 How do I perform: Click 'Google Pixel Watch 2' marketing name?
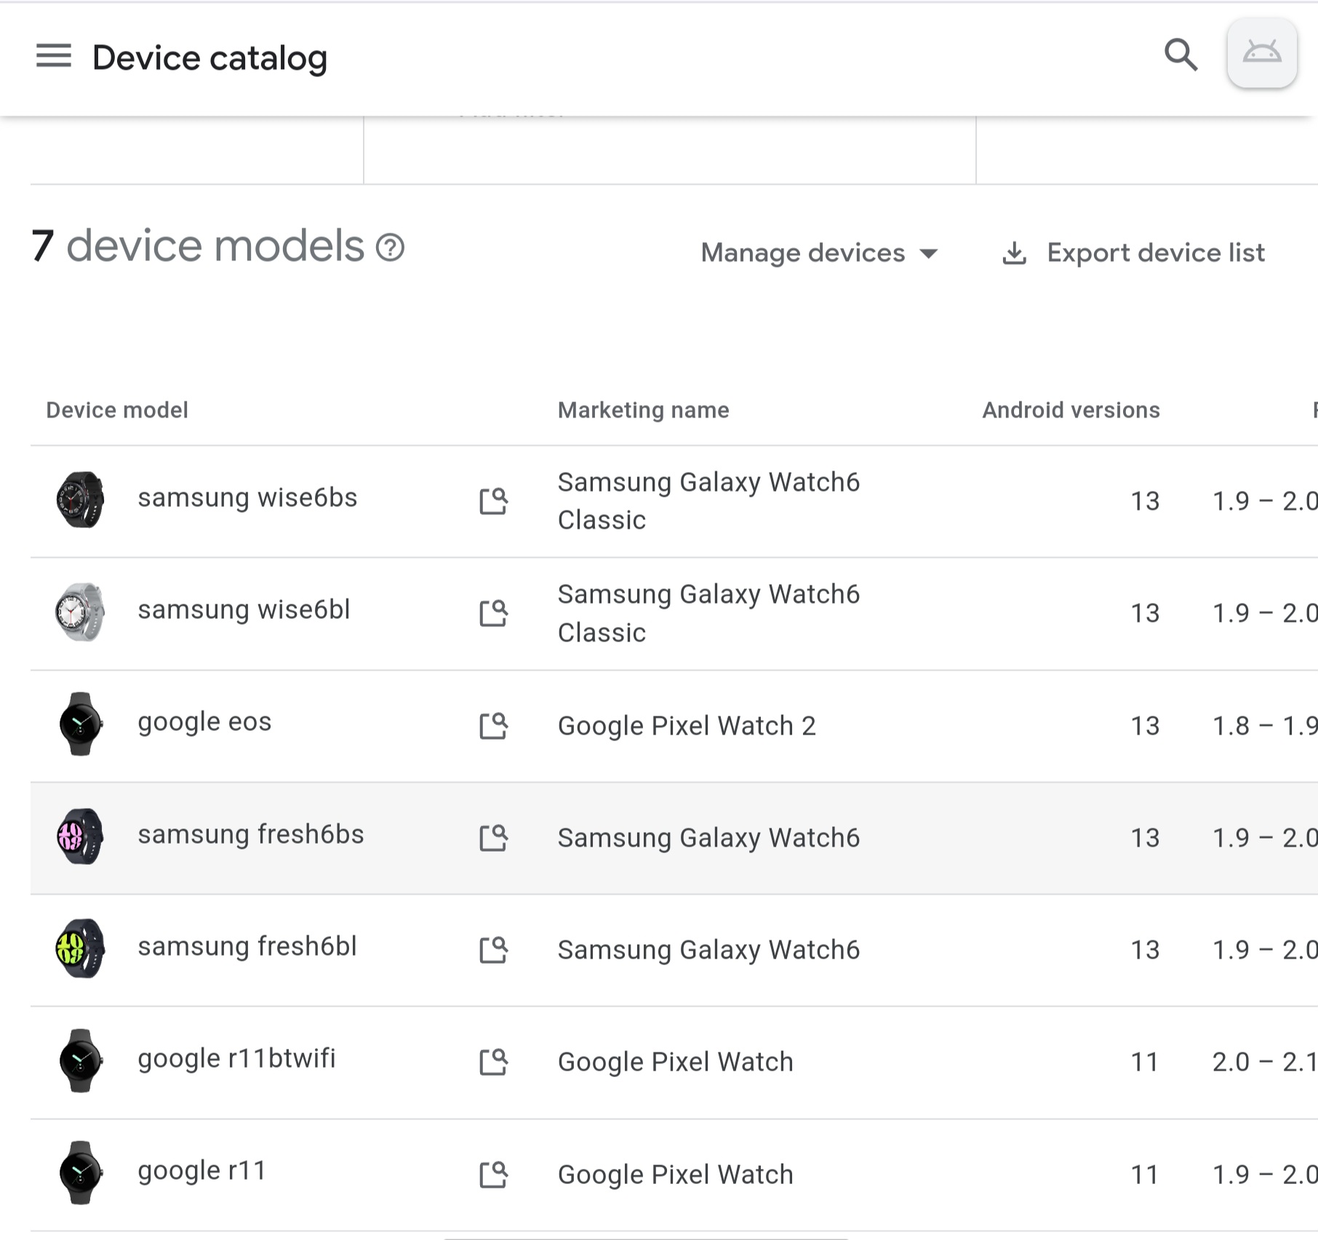point(687,726)
